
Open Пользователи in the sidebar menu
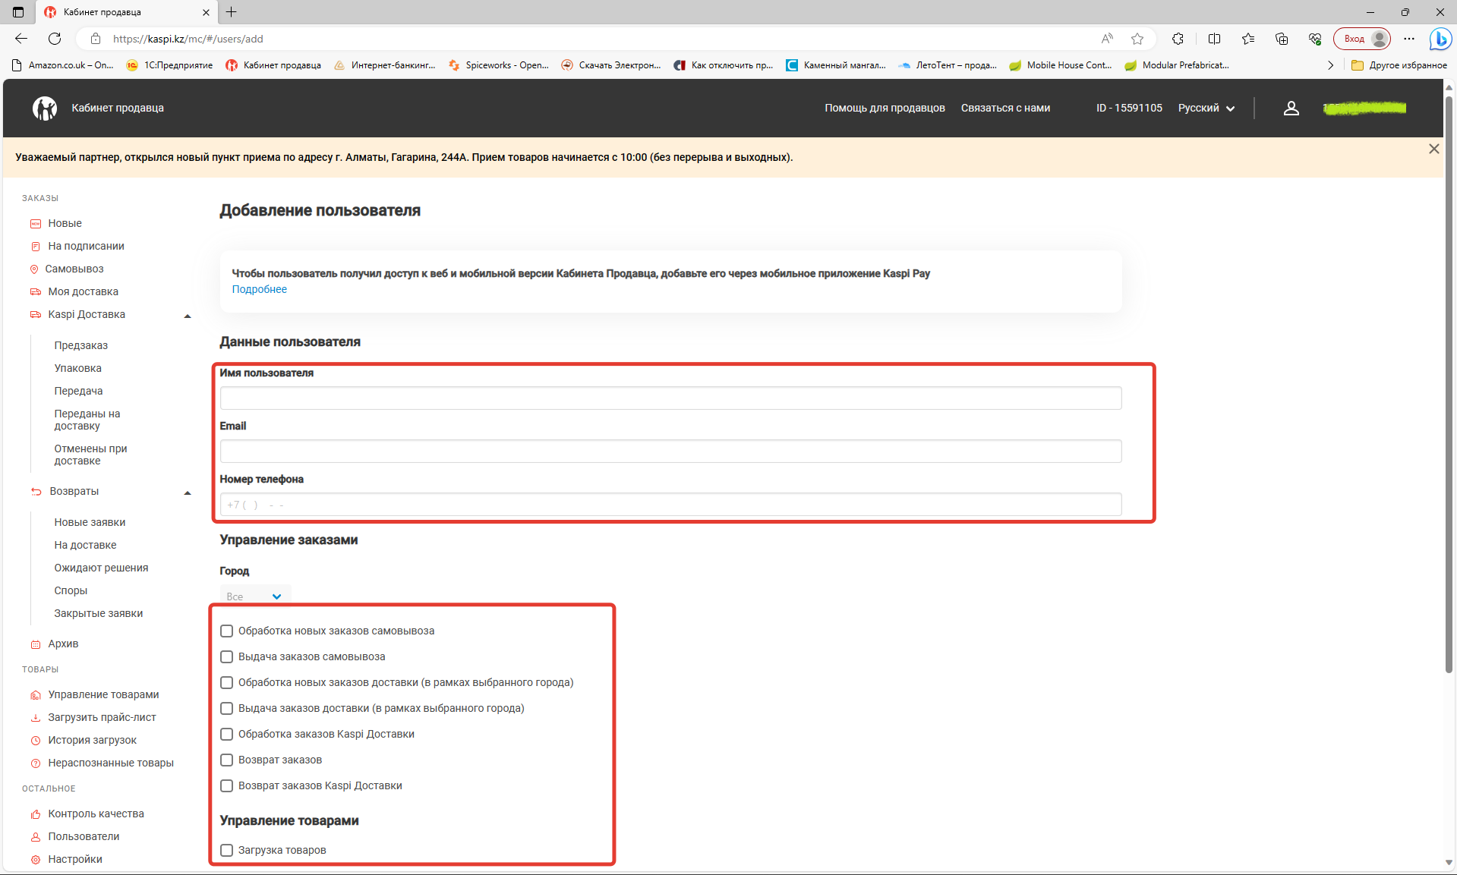click(x=84, y=836)
